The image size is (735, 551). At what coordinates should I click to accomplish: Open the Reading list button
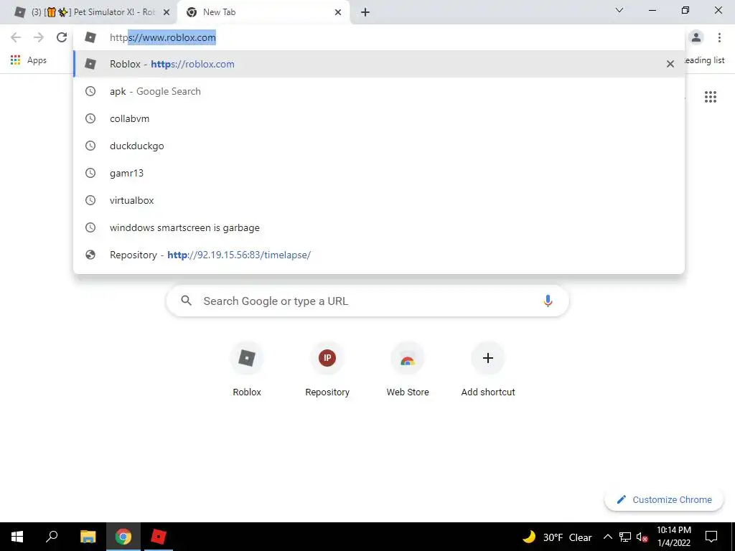point(705,60)
